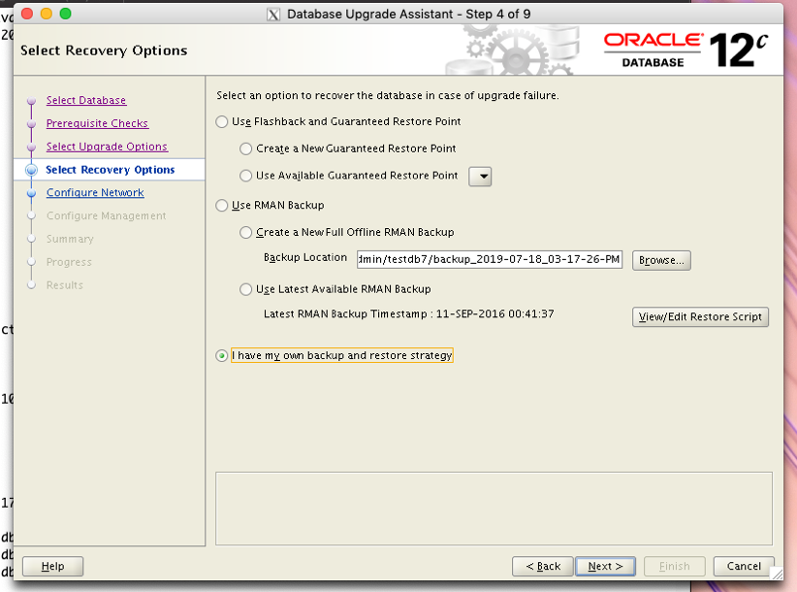
Task: Click Latest RMAN Backup Timestamp text
Action: tap(408, 313)
